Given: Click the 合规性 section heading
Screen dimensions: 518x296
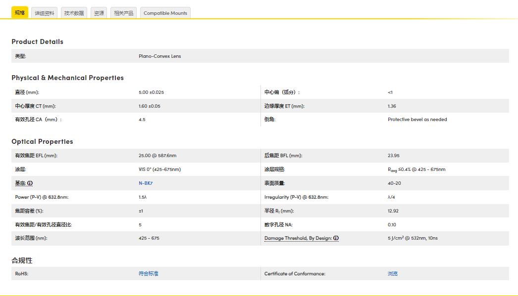Looking at the screenshot, I should (22, 260).
